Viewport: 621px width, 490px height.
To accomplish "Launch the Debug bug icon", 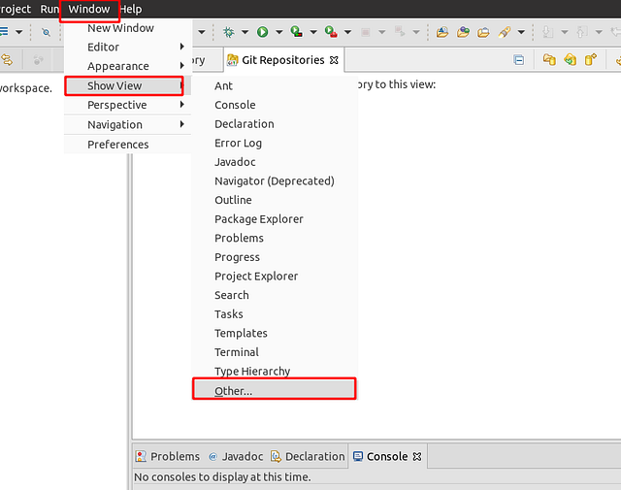I will (229, 32).
